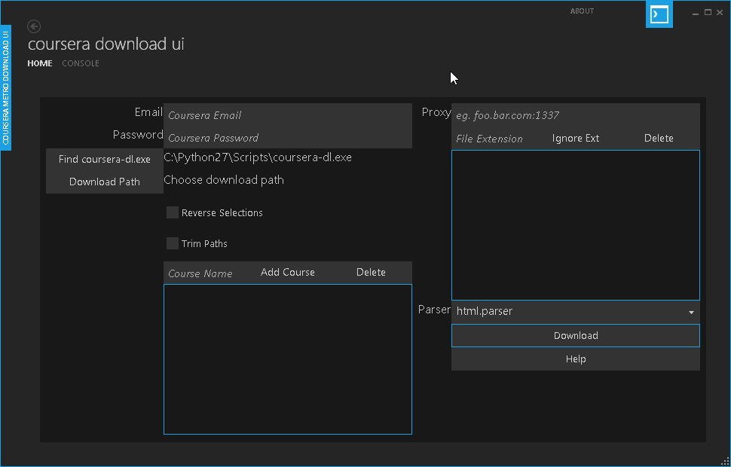Enable the Reverse Selections checkbox
Screen dimensions: 731x467
(173, 212)
